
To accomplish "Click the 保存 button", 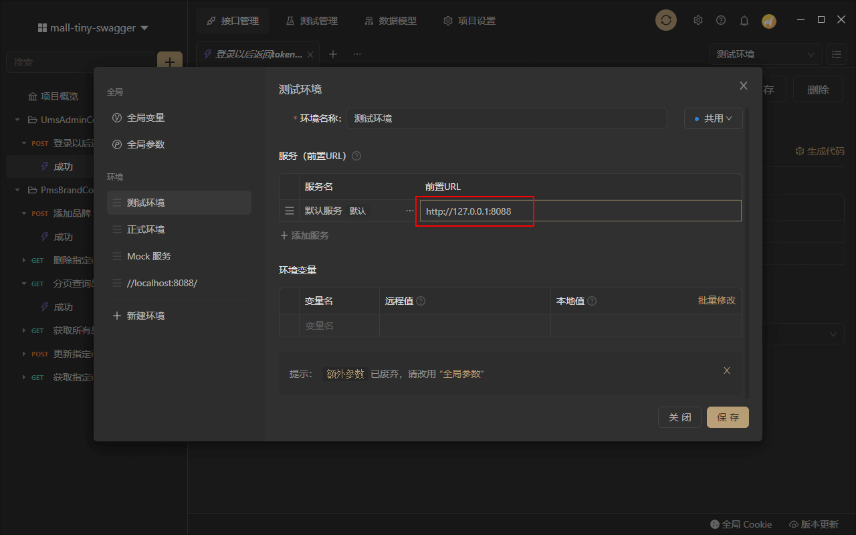I will click(x=728, y=417).
